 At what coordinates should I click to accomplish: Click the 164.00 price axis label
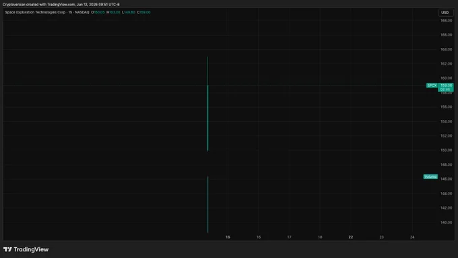[x=446, y=49]
